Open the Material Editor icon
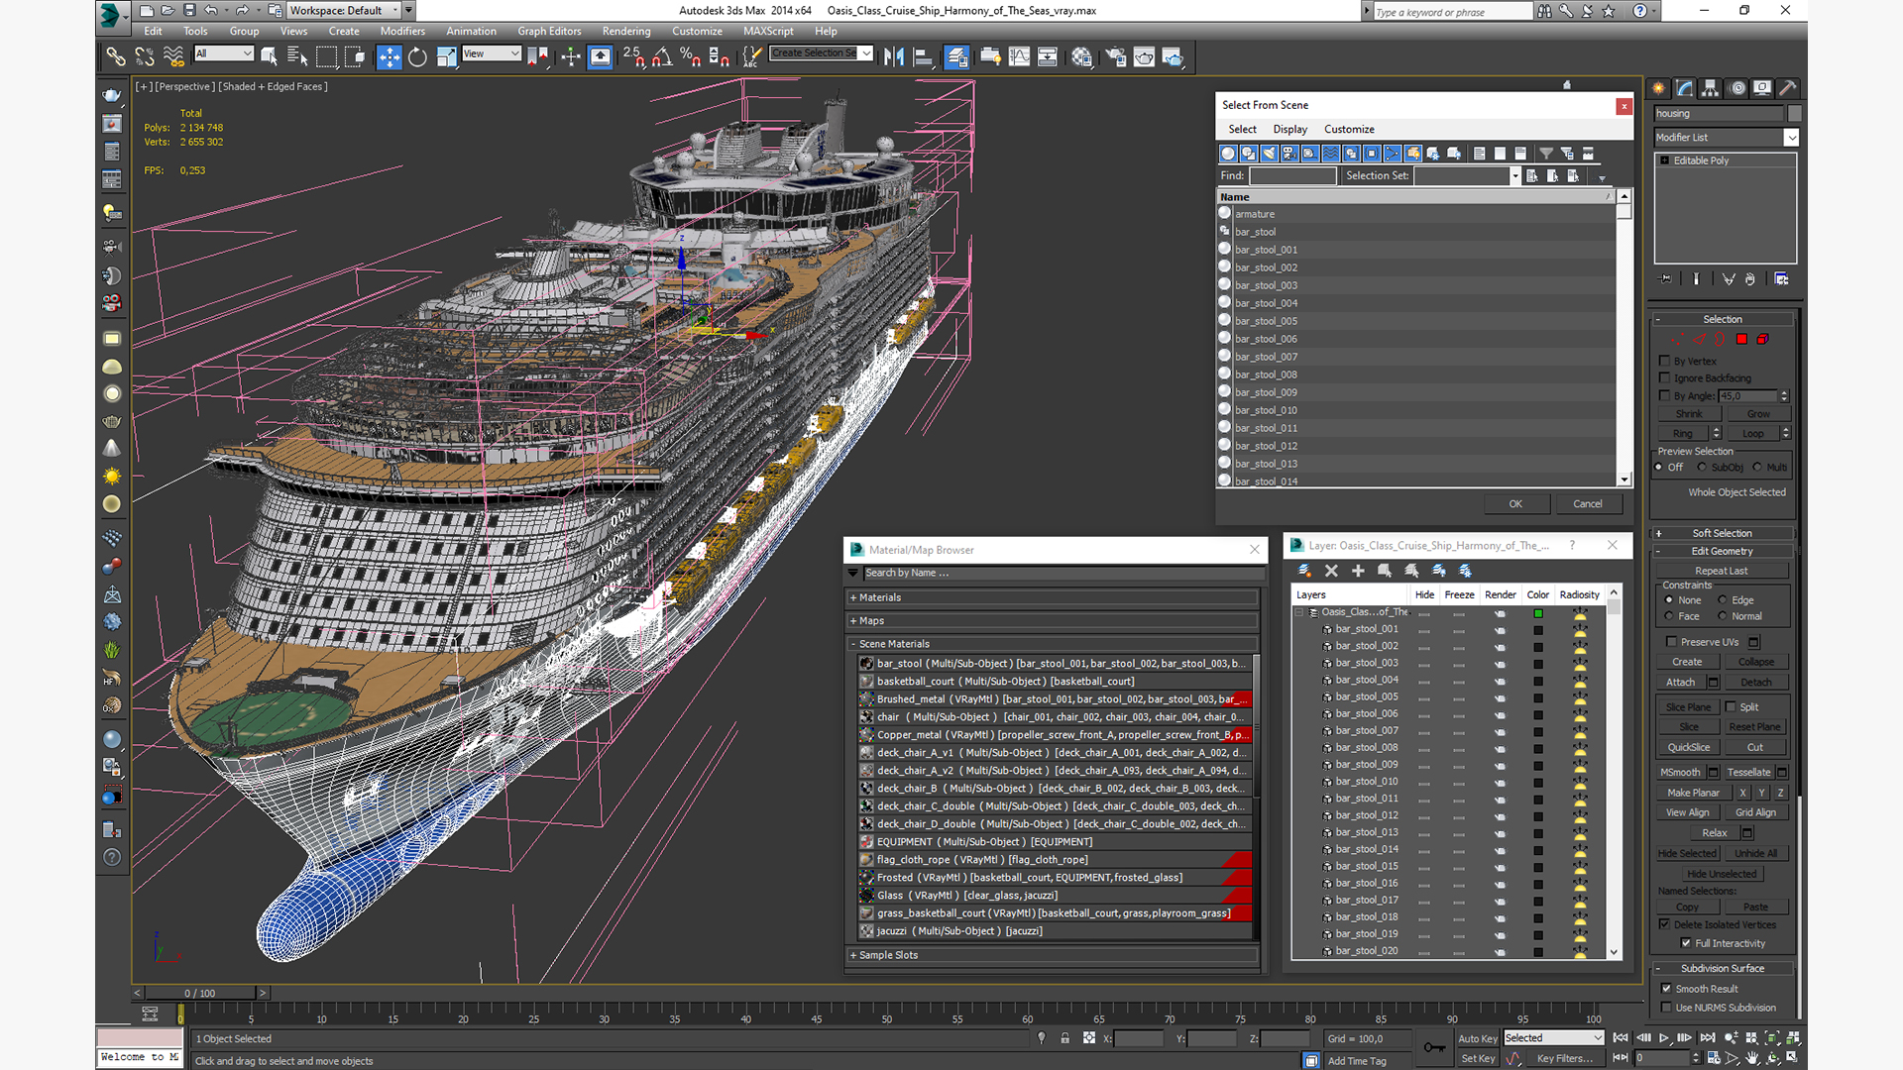The height and width of the screenshot is (1070, 1903). [1081, 57]
